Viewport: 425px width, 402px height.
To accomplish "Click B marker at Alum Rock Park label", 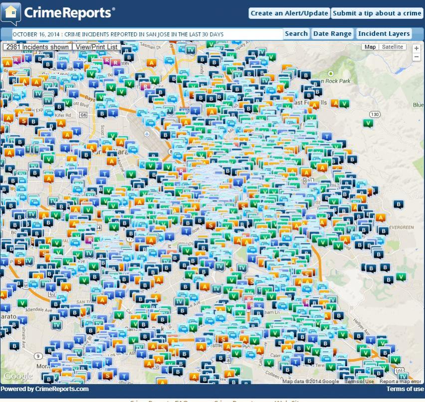I will [306, 75].
